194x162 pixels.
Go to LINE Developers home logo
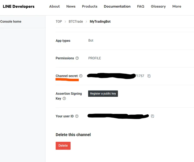19,6
